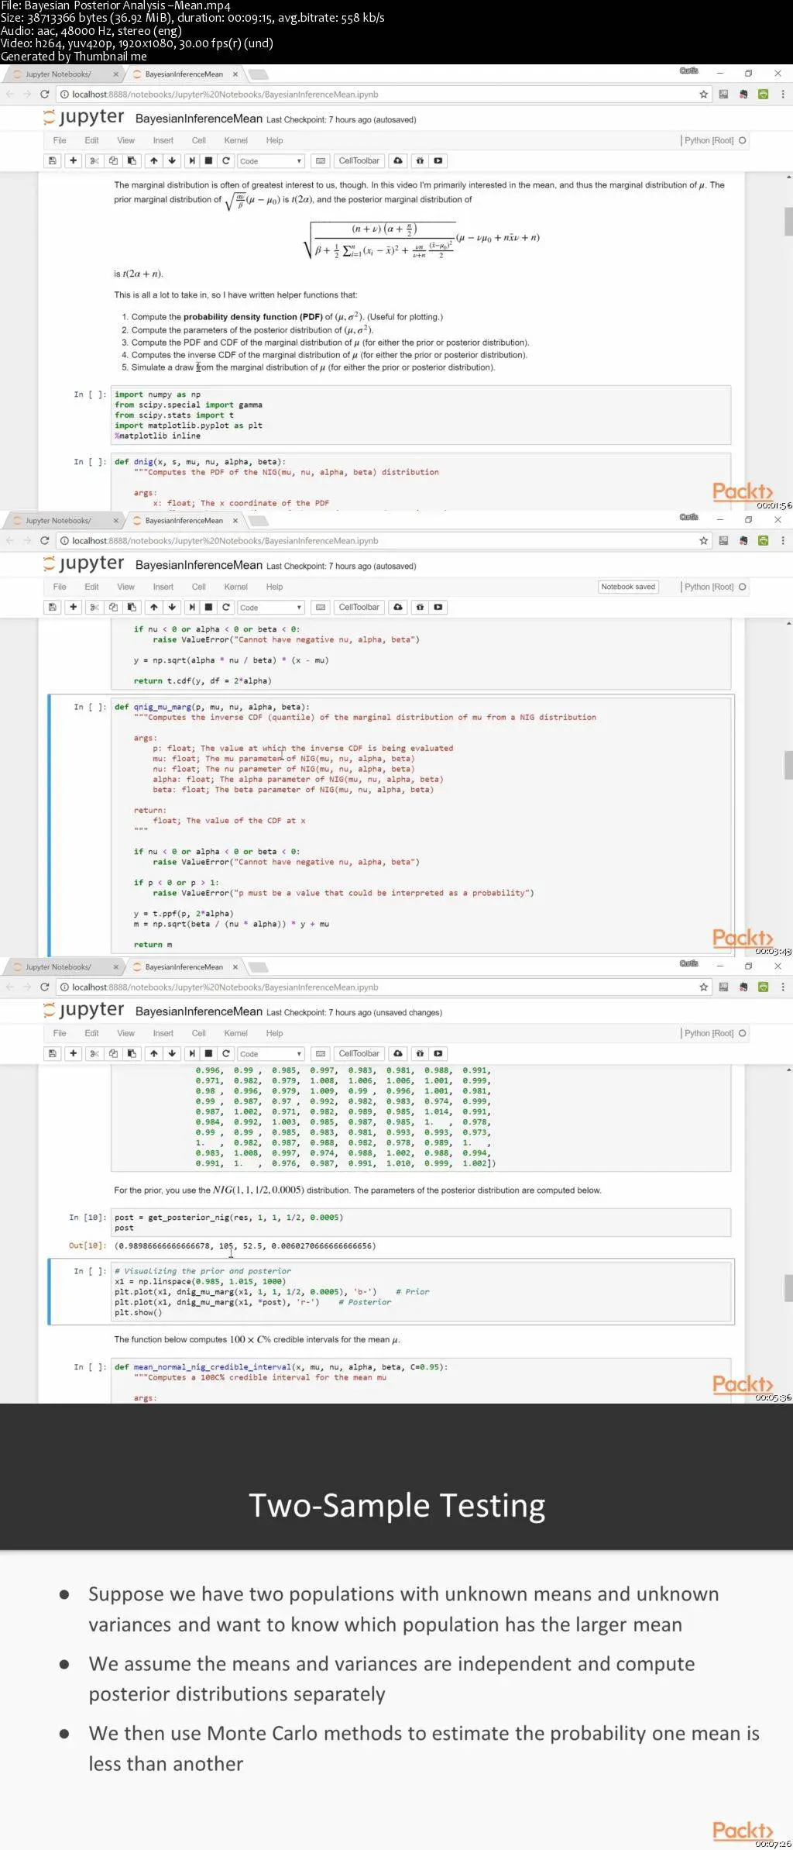The height and width of the screenshot is (1850, 793).
Task: Select BayesianInferenceMean tab in the Notebook saved frame
Action: (x=184, y=521)
